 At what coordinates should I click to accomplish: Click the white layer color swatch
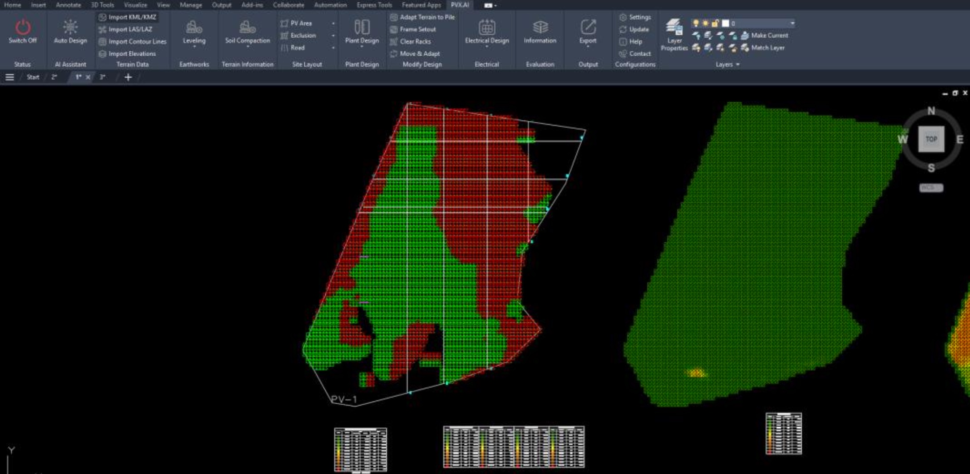pyautogui.click(x=726, y=23)
